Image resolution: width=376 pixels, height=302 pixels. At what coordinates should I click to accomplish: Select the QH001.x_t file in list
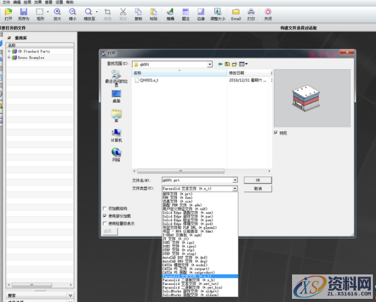(149, 81)
